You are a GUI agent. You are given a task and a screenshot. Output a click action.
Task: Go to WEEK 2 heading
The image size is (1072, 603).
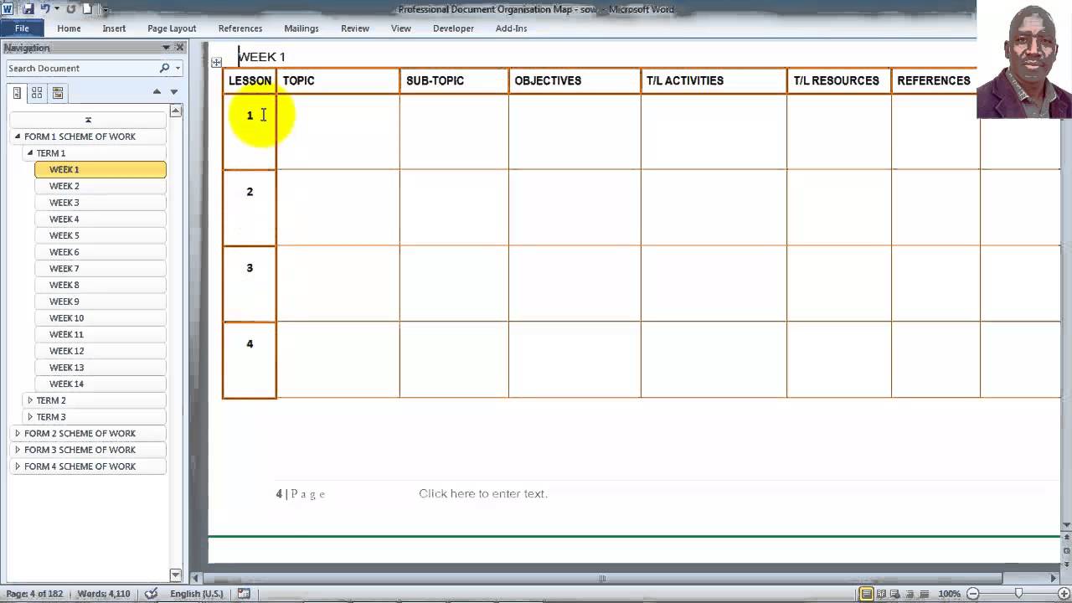100,186
